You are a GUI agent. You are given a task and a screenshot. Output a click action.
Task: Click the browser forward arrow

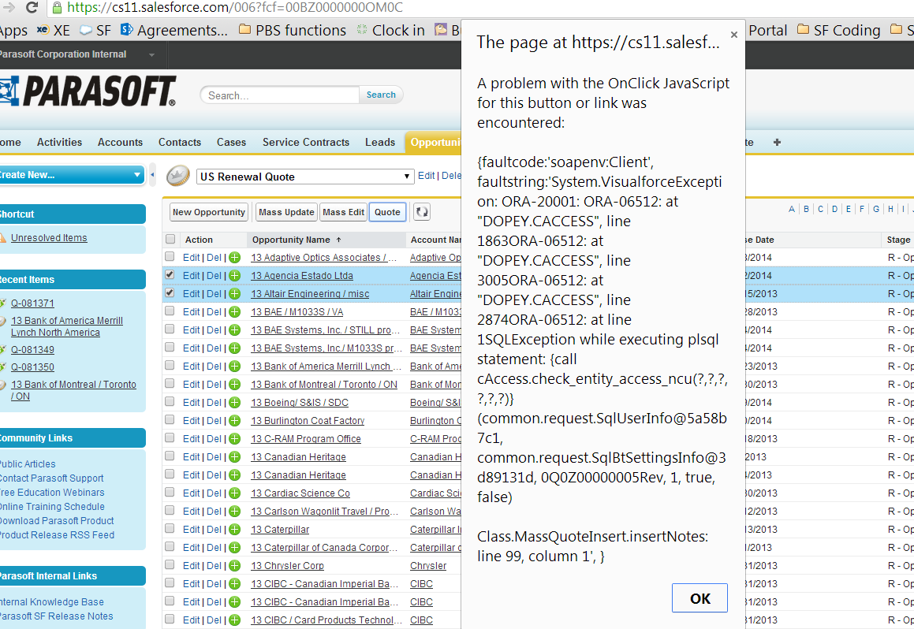tap(9, 7)
